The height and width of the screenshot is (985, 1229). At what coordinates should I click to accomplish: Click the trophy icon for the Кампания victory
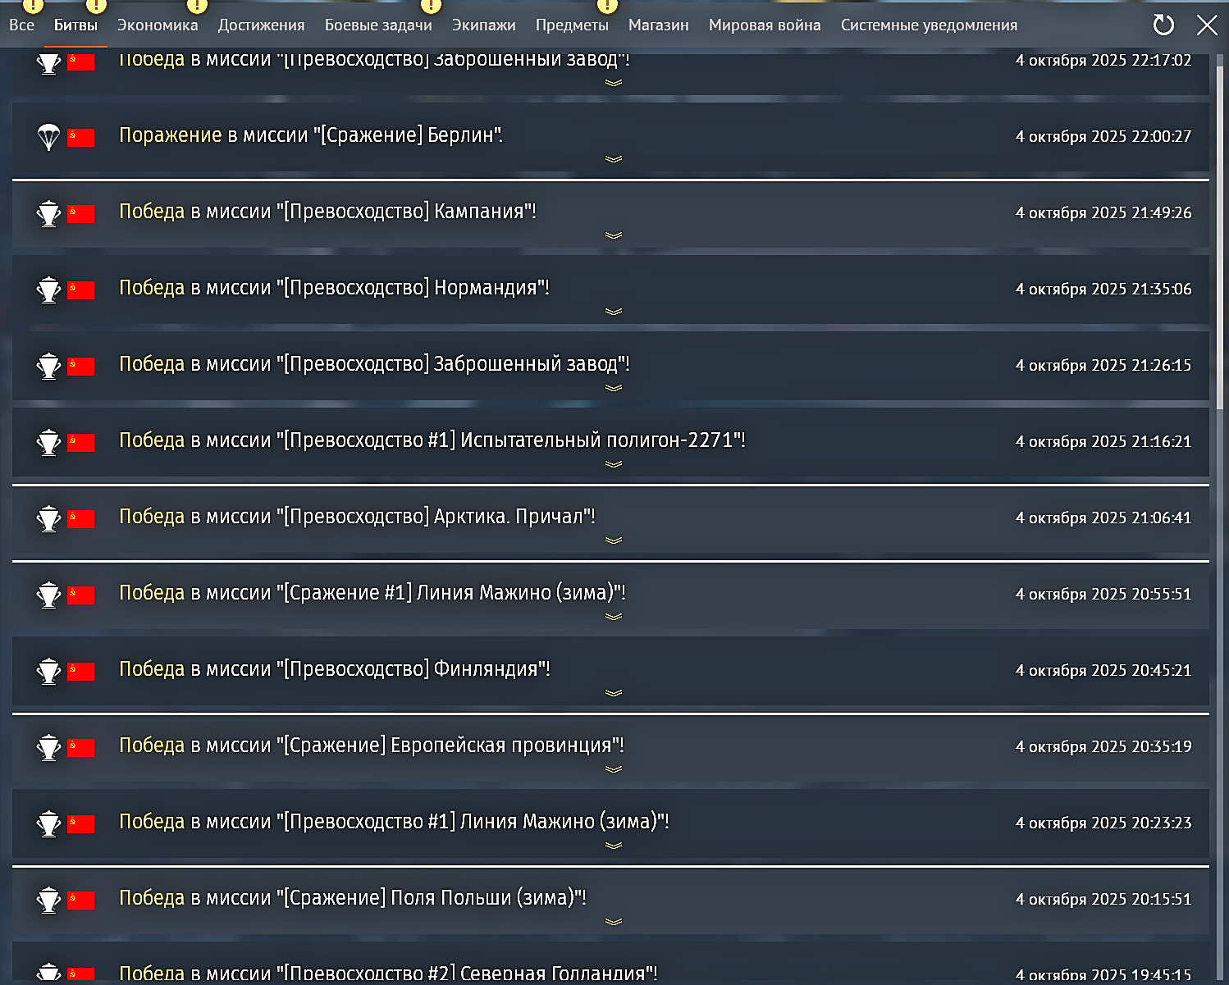pos(49,213)
